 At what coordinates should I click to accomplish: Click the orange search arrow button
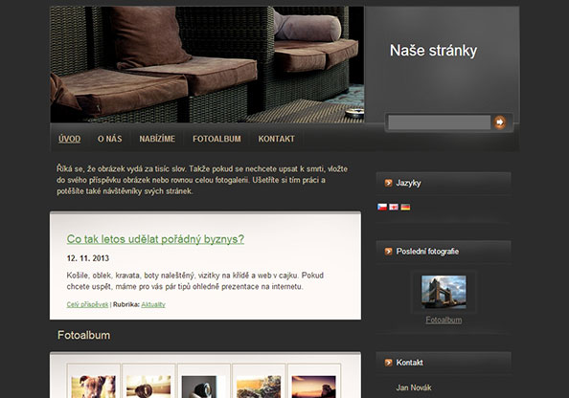click(500, 122)
